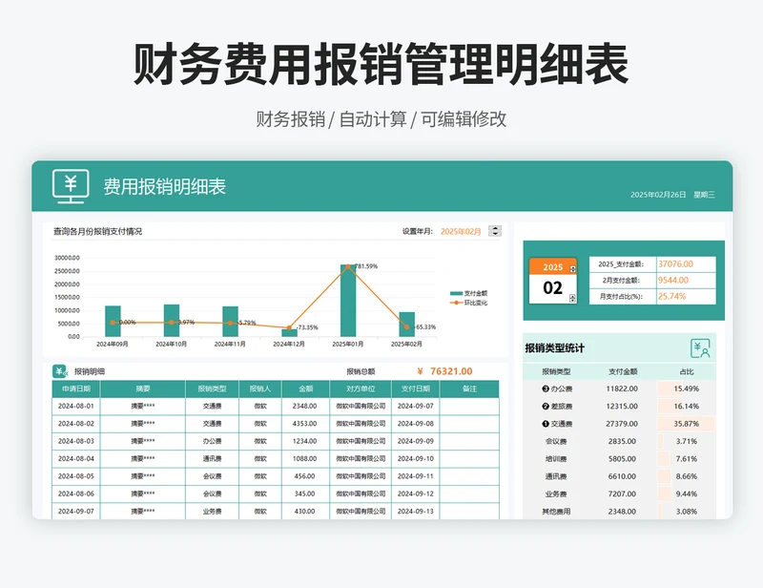This screenshot has height=588, width=763.
Task: Click the 2024年11月 bar in the chart
Action: point(230,322)
